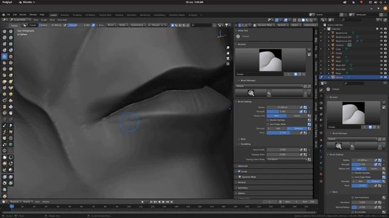
Task: Open the Render menu
Action: (23, 15)
